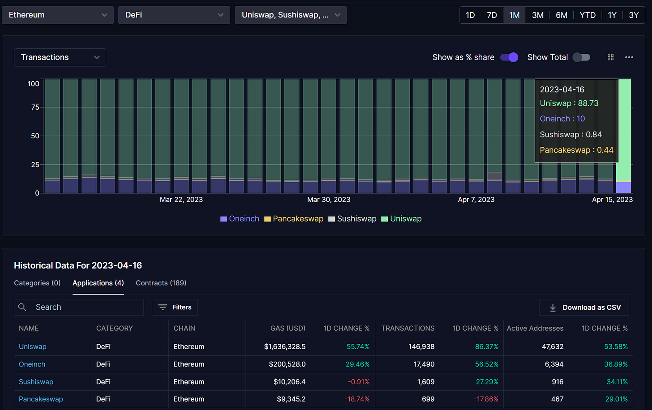This screenshot has width=652, height=410.
Task: Sort by the CHAIN column header
Action: [x=184, y=328]
